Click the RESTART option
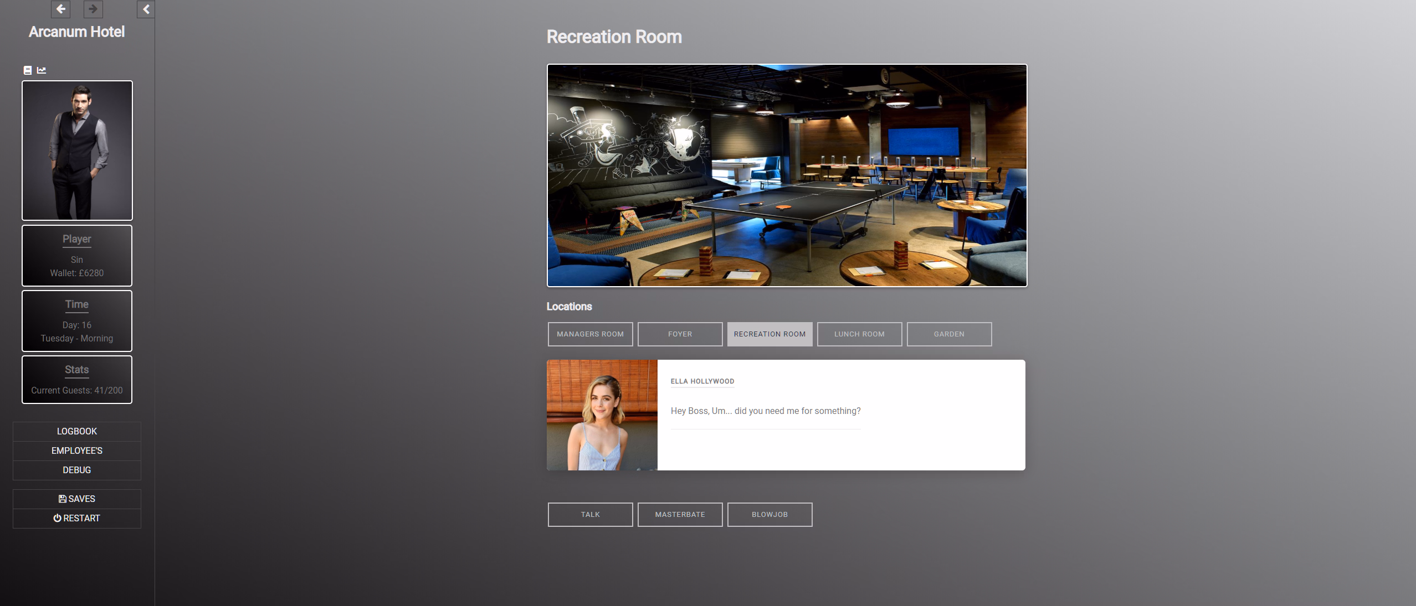Viewport: 1416px width, 606px height. pyautogui.click(x=77, y=518)
